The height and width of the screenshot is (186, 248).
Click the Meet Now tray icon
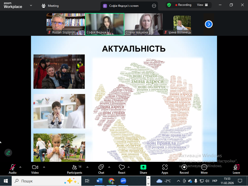coord(184,181)
